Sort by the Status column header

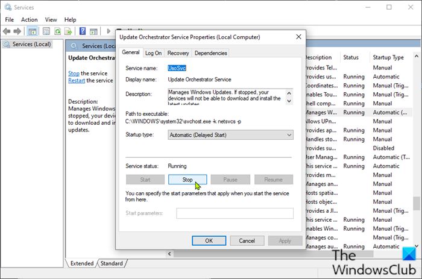coord(351,57)
